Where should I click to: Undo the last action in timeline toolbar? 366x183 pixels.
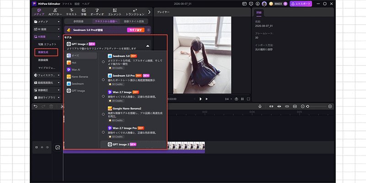(36, 106)
